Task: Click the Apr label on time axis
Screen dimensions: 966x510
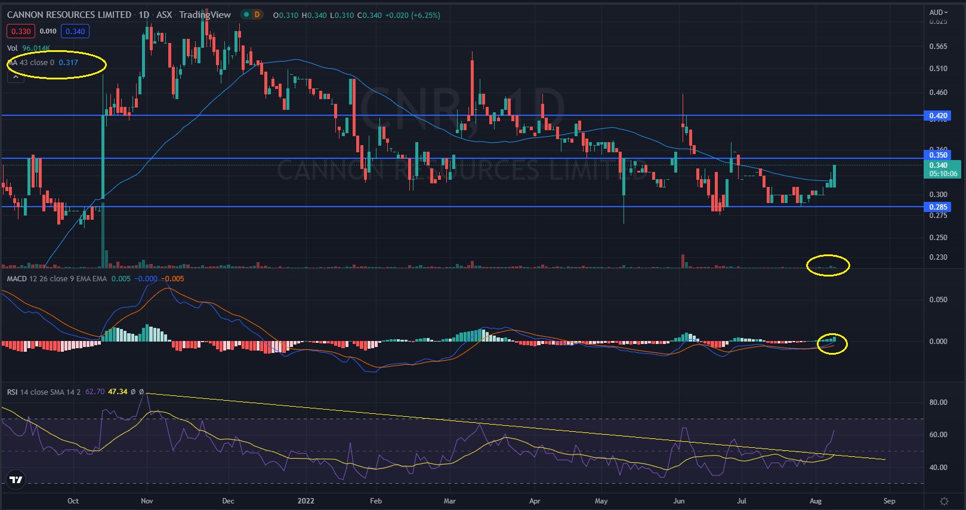Action: point(535,500)
